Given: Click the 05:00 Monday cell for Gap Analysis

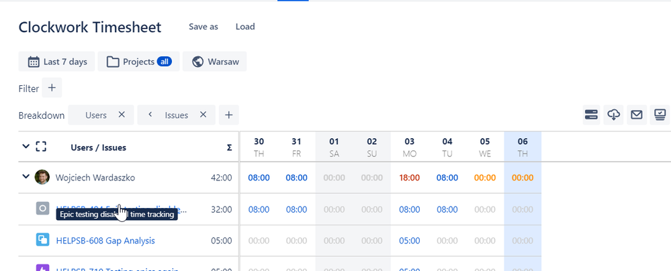Looking at the screenshot, I should point(410,241).
